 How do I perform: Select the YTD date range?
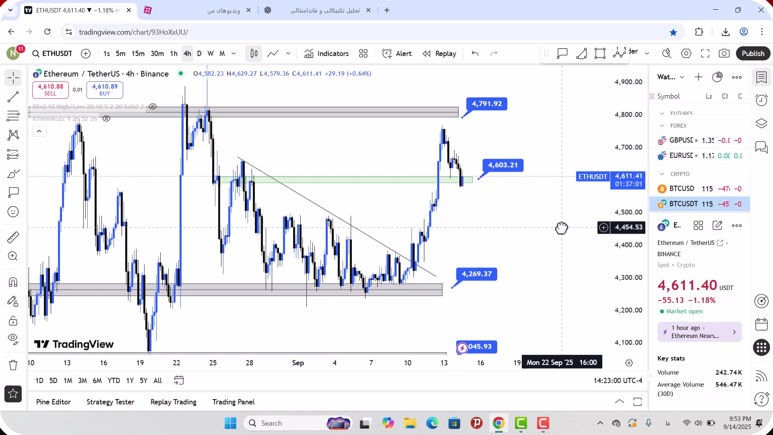click(114, 381)
